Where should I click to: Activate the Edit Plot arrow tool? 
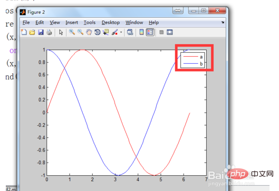pyautogui.click(x=61, y=32)
